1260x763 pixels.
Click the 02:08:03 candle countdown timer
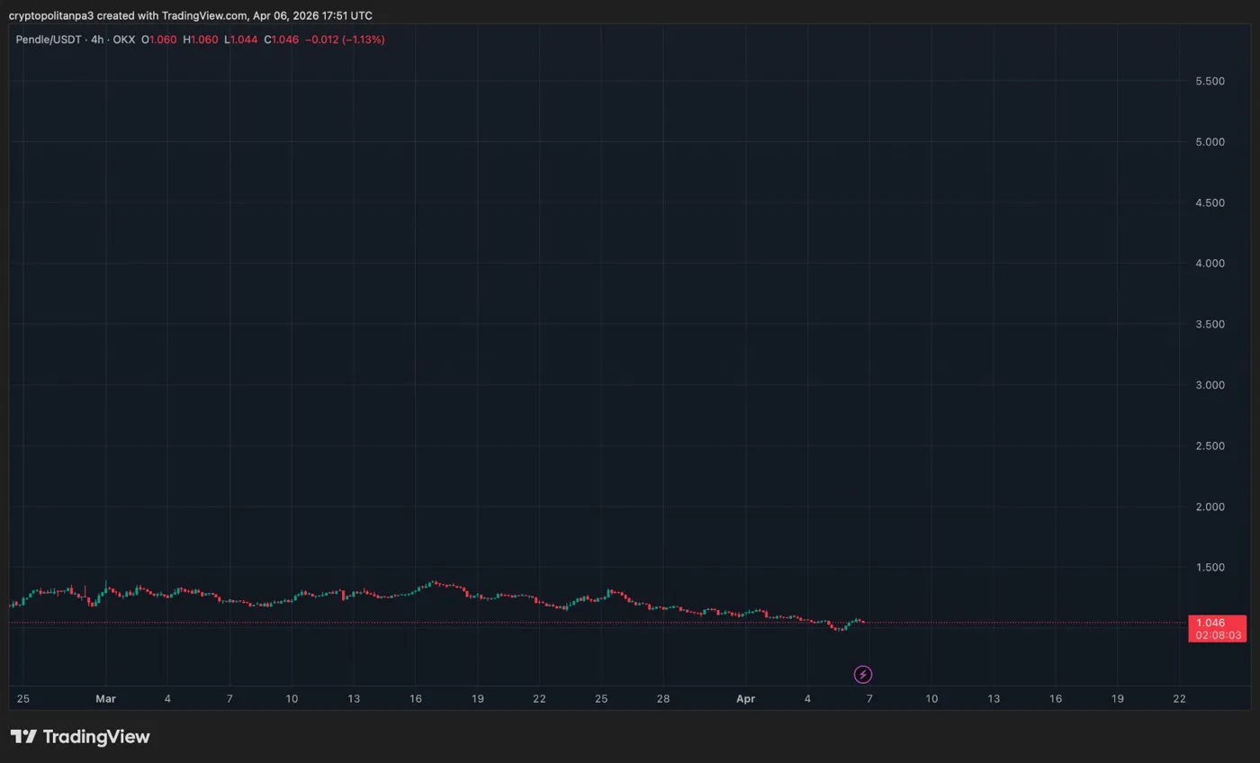point(1217,635)
